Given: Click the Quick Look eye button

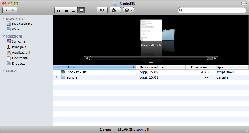Looking at the screenshot, I should pyautogui.click(x=102, y=10).
